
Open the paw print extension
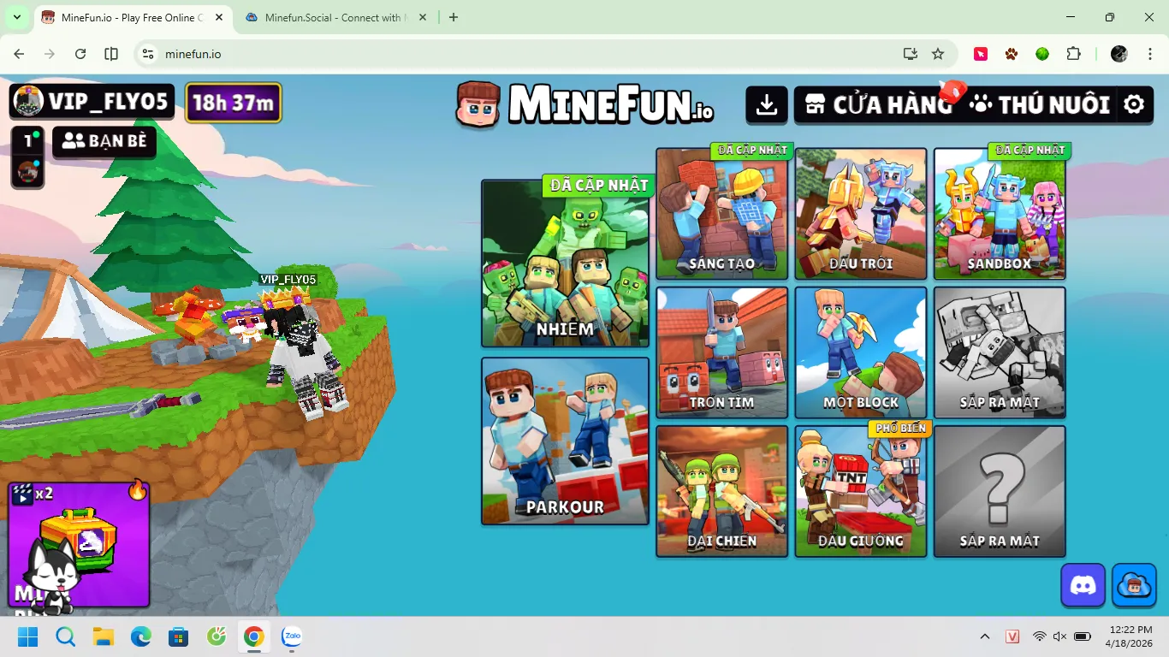1012,54
